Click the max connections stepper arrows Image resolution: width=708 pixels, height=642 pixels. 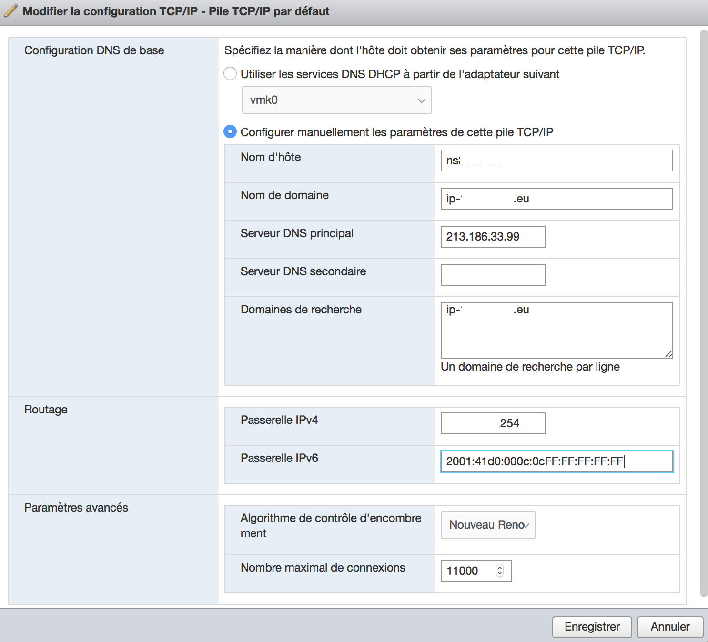(x=499, y=571)
